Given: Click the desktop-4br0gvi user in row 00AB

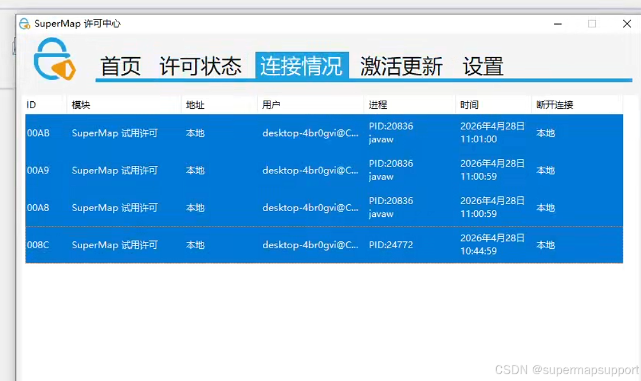Looking at the screenshot, I should tap(310, 133).
